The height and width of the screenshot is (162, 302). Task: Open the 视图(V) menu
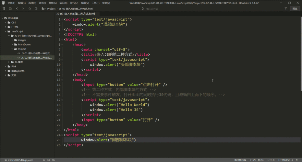[x=85, y=3]
